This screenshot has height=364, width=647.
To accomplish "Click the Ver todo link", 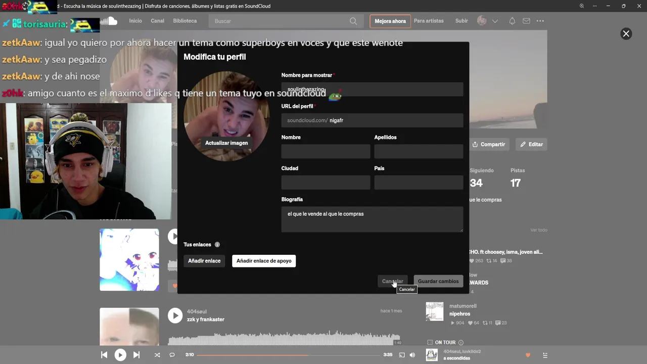I will (x=539, y=230).
